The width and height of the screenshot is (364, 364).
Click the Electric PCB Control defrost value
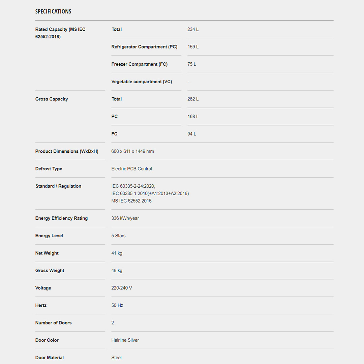pos(131,169)
